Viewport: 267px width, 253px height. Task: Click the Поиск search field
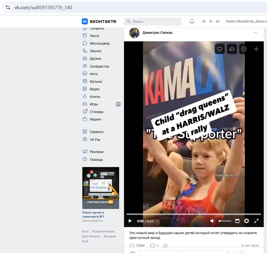(x=153, y=22)
